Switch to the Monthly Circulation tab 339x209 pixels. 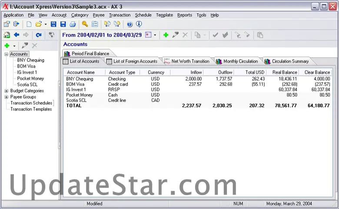click(x=240, y=61)
